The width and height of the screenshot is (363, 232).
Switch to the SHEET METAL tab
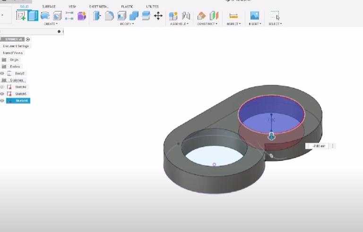(x=99, y=7)
